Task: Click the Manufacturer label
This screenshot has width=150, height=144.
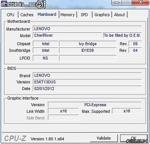Action: tap(18, 29)
